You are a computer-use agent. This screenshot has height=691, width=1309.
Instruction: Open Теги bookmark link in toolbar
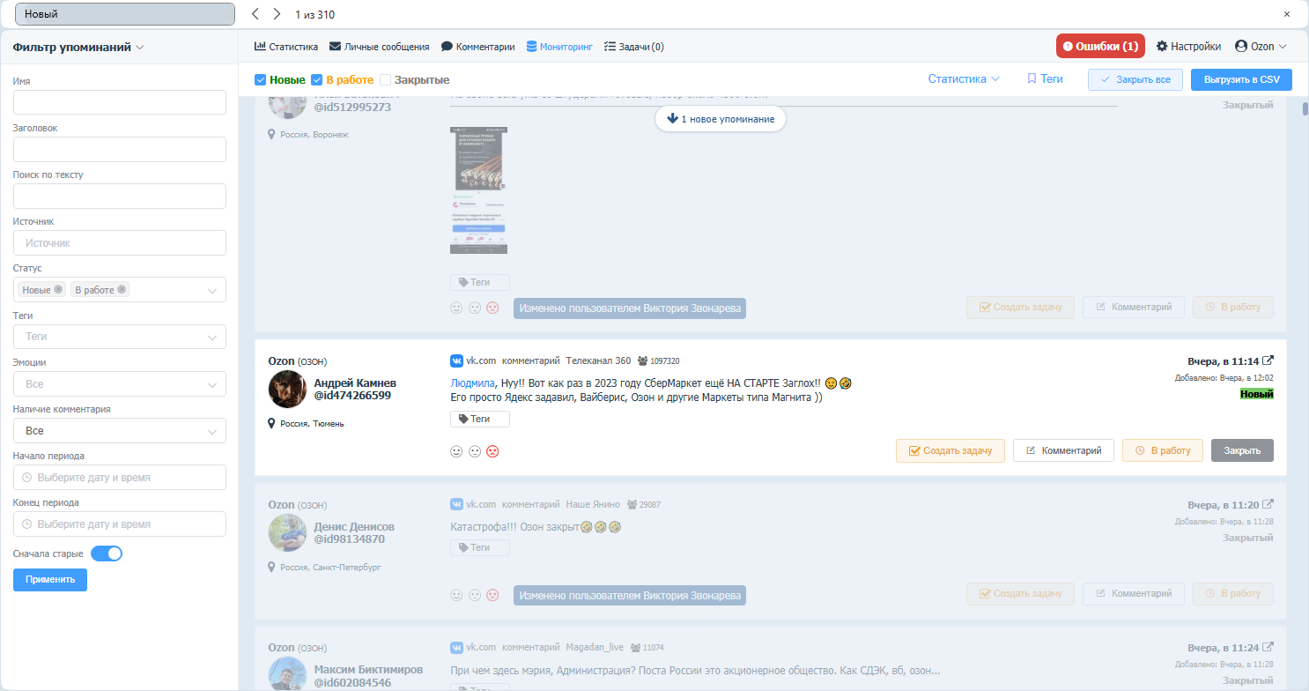[x=1046, y=78]
